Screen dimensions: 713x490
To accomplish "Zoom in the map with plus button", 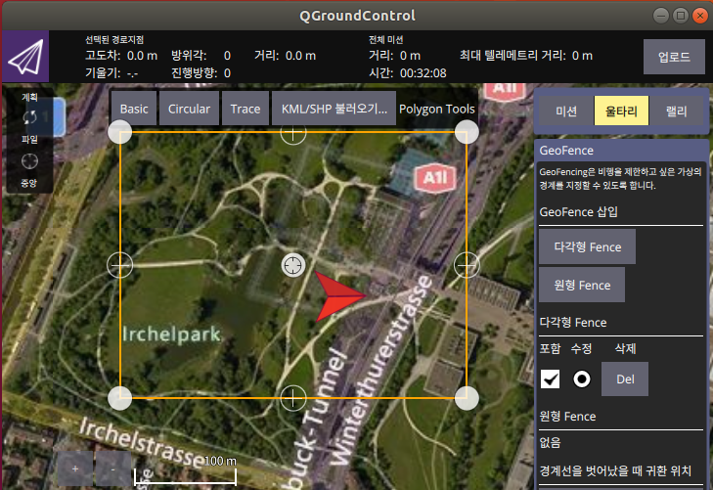I will 75,468.
